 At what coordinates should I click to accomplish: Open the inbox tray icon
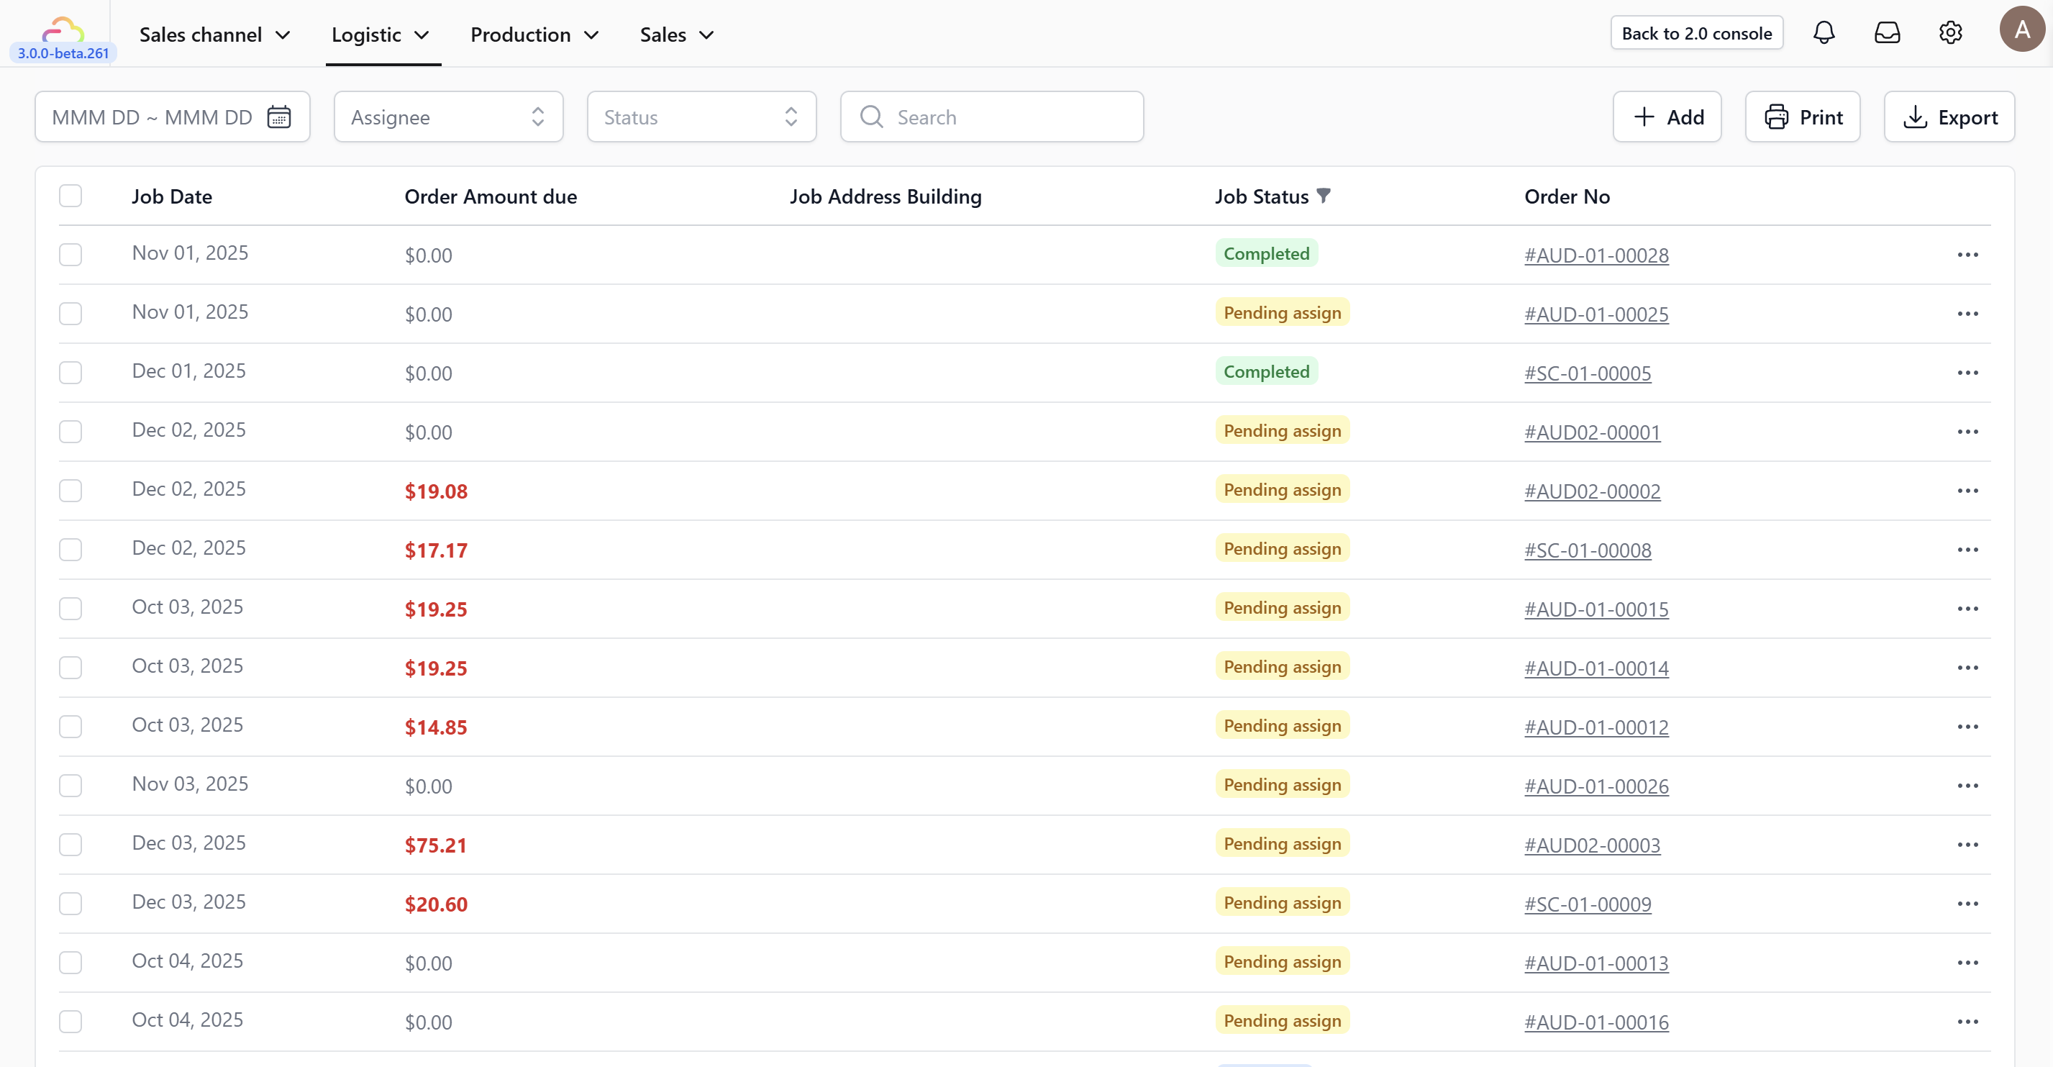(1886, 32)
